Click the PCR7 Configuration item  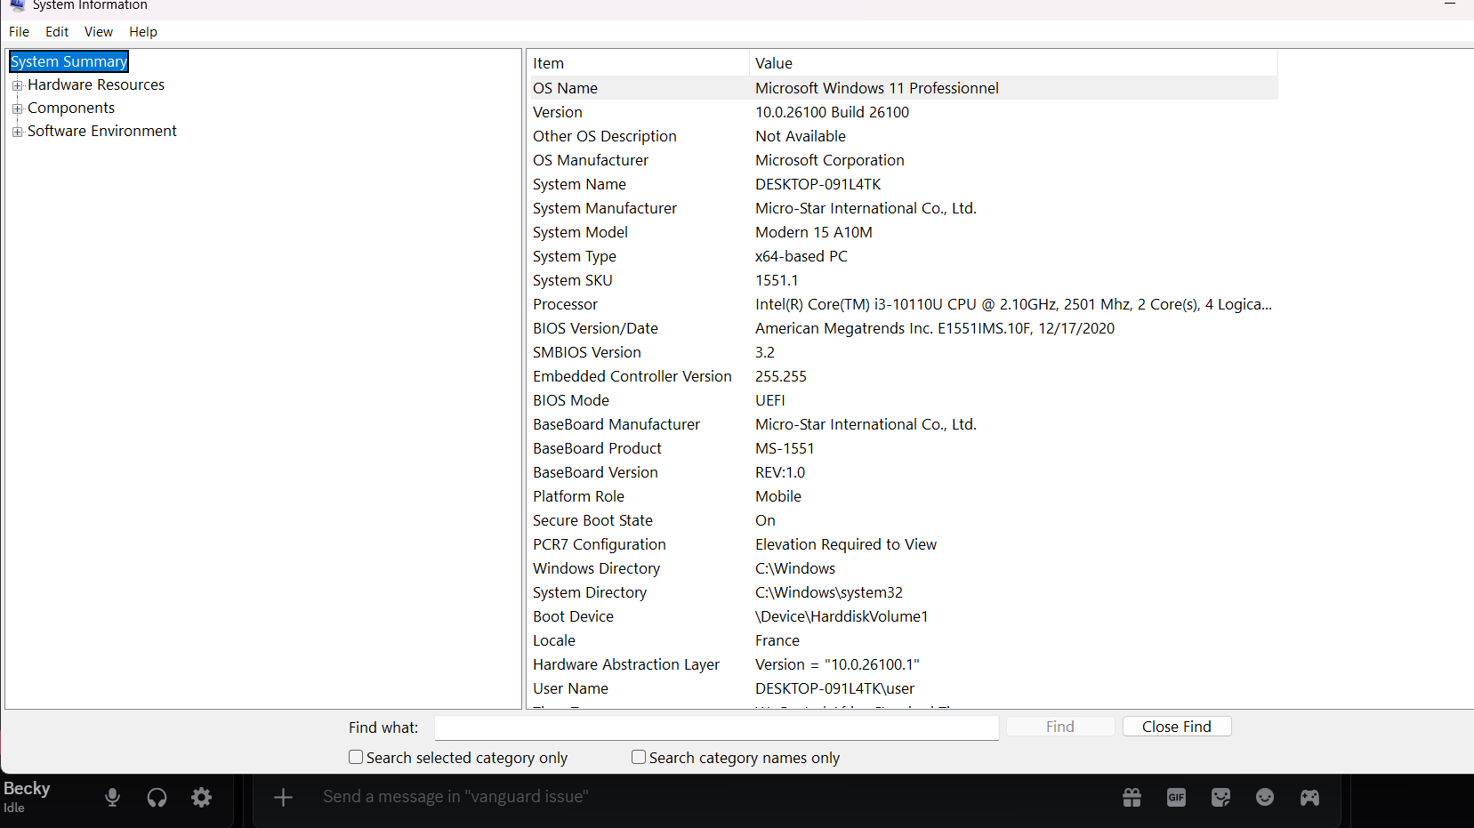(x=600, y=544)
